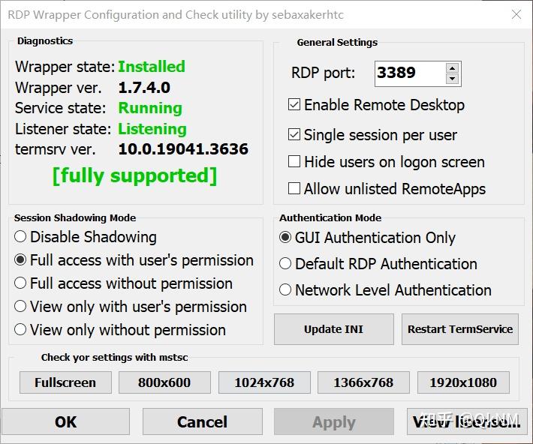Pick View only without permission
Screen dimensions: 533x444
20,330
